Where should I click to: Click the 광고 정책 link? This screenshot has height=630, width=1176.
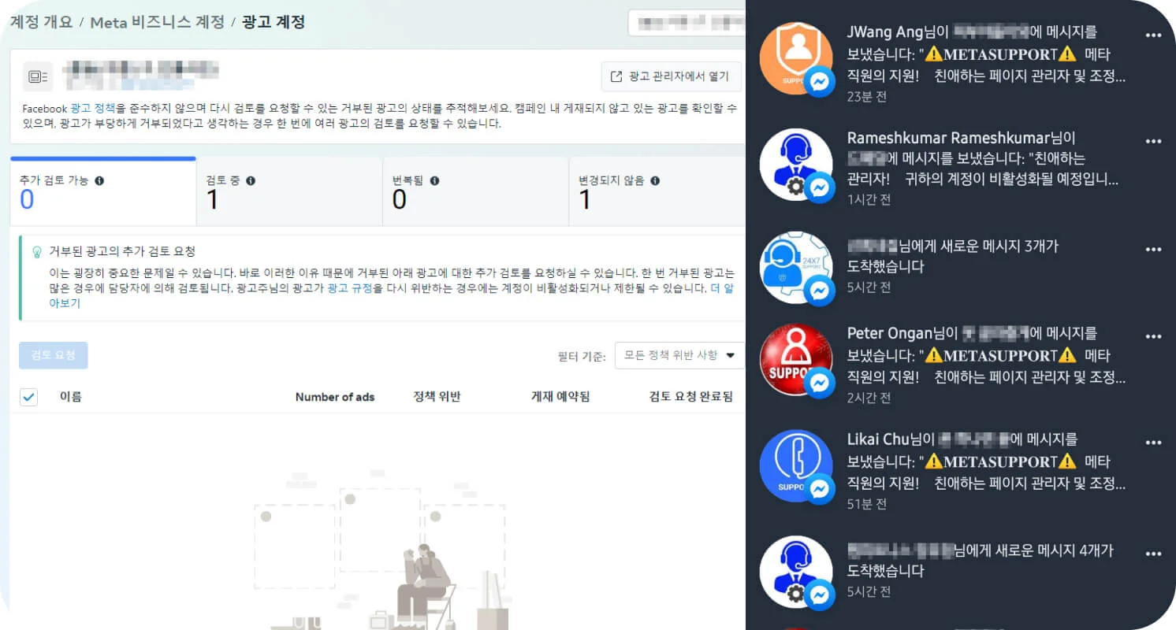pyautogui.click(x=93, y=108)
